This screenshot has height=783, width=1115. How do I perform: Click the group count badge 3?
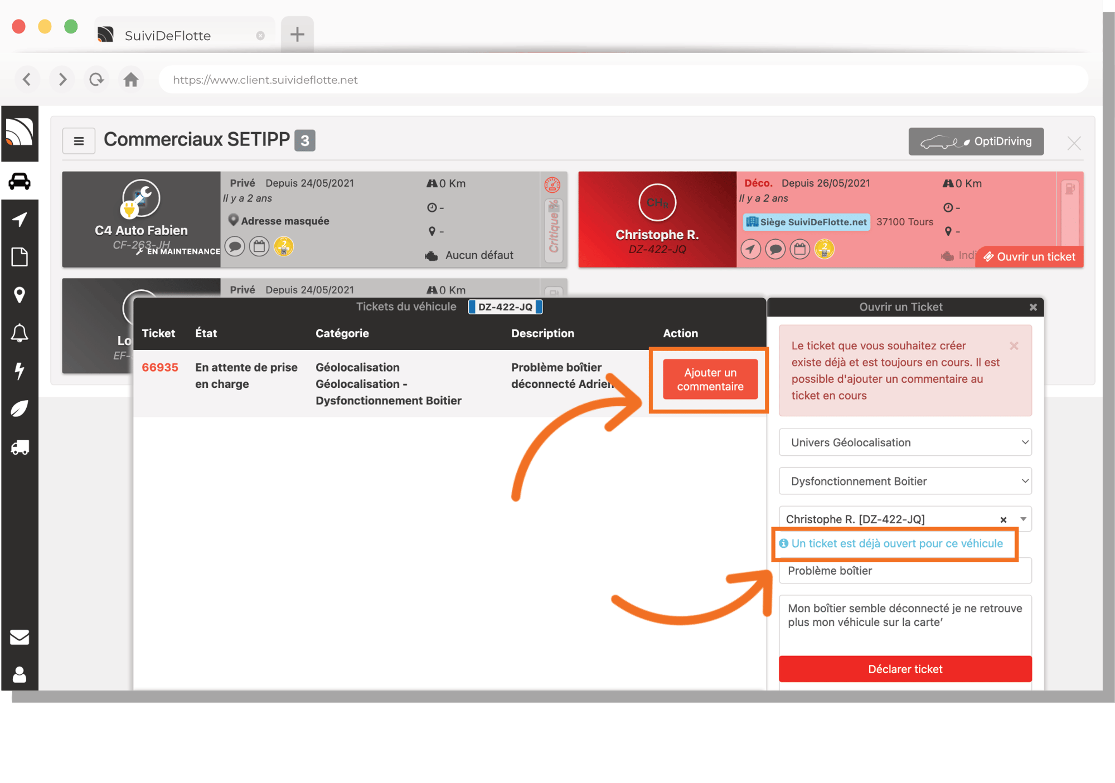coord(304,140)
